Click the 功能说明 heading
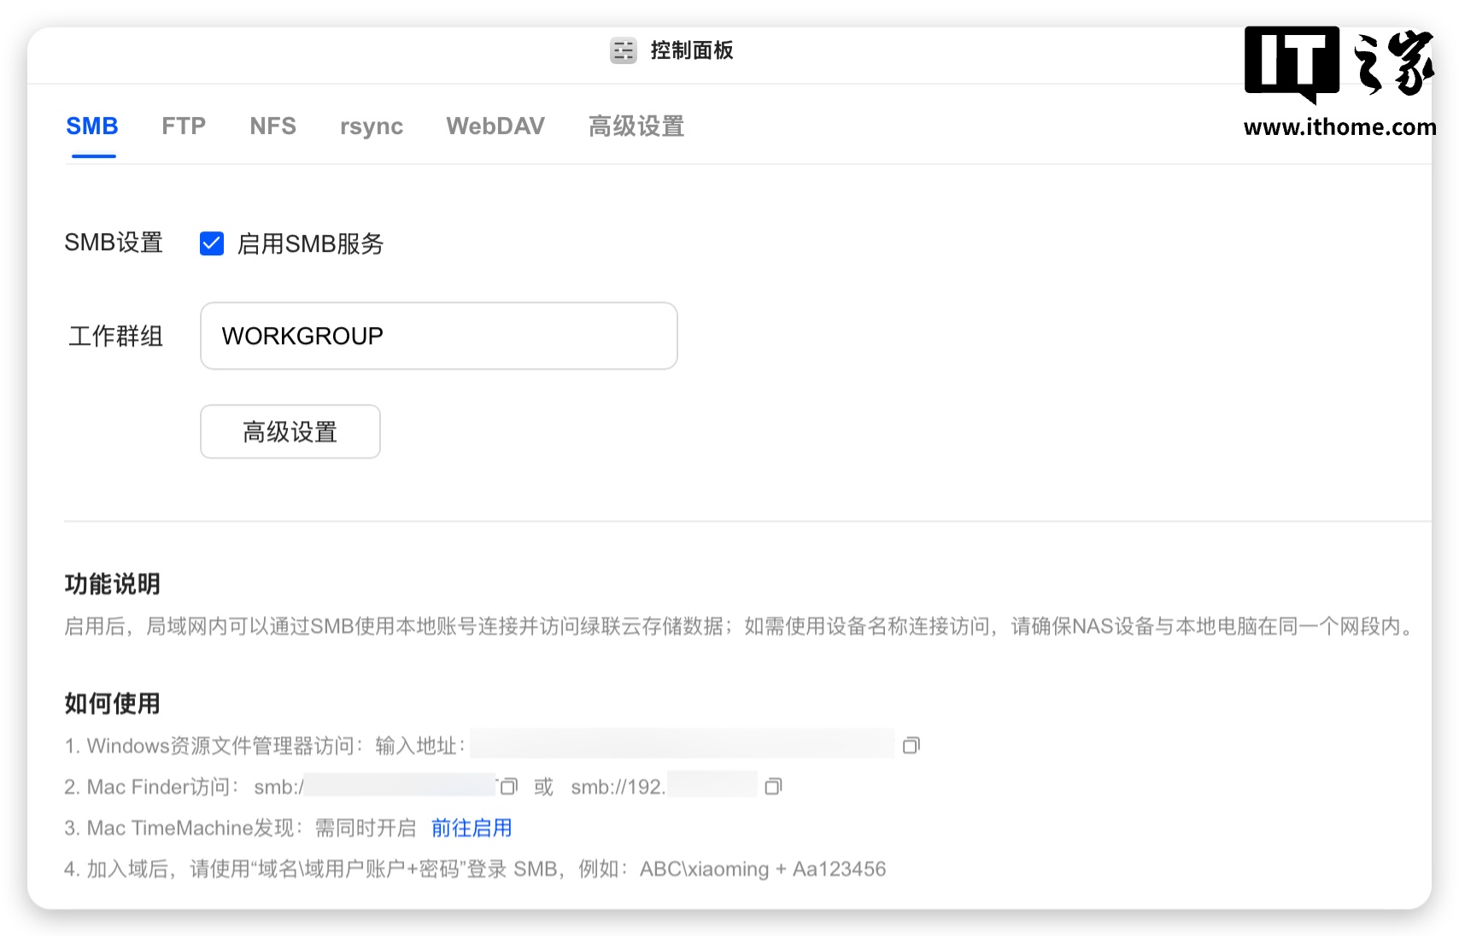Screen dimensions: 1459x936 (113, 584)
